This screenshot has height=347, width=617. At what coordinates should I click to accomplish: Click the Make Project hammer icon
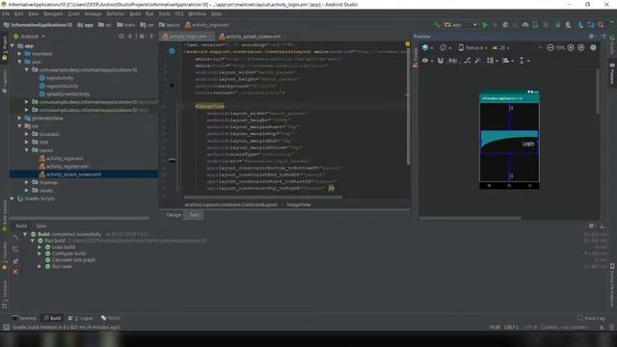point(437,25)
